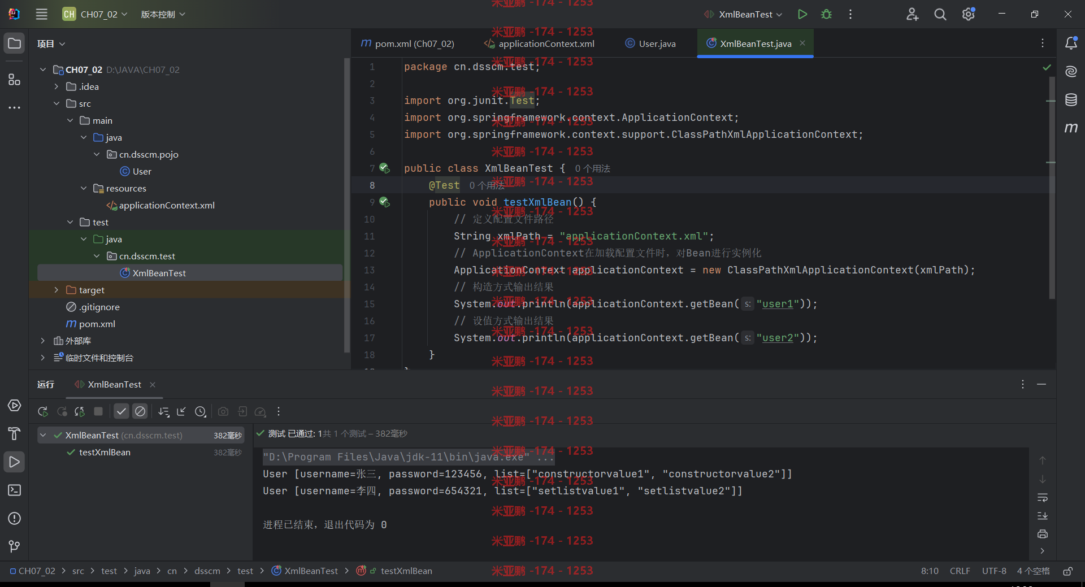The width and height of the screenshot is (1085, 587).
Task: Open the CH07_02 project dropdown
Action: [x=95, y=14]
